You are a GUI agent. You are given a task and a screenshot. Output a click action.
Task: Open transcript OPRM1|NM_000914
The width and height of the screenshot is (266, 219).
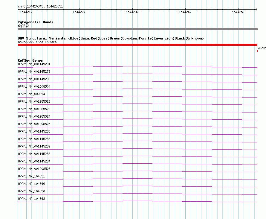pyautogui.click(x=31, y=94)
